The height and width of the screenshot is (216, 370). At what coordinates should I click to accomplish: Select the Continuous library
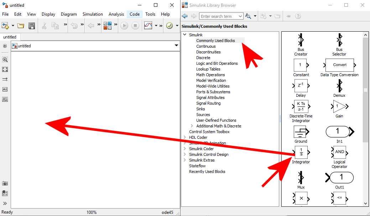[206, 46]
